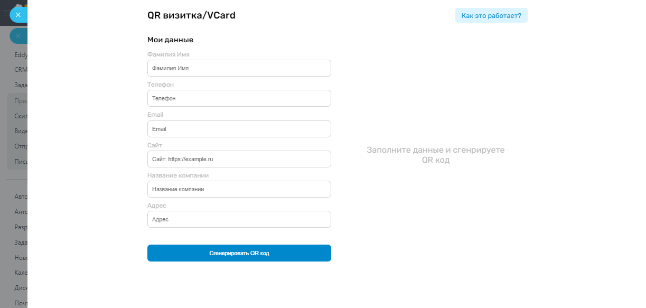Open sidebar item starting with Скил
This screenshot has height=308, width=646.
21,116
